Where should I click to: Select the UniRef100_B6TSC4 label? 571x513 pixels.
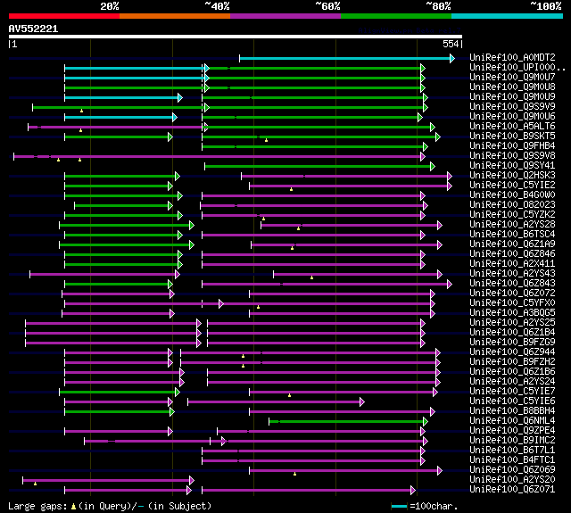click(x=512, y=235)
